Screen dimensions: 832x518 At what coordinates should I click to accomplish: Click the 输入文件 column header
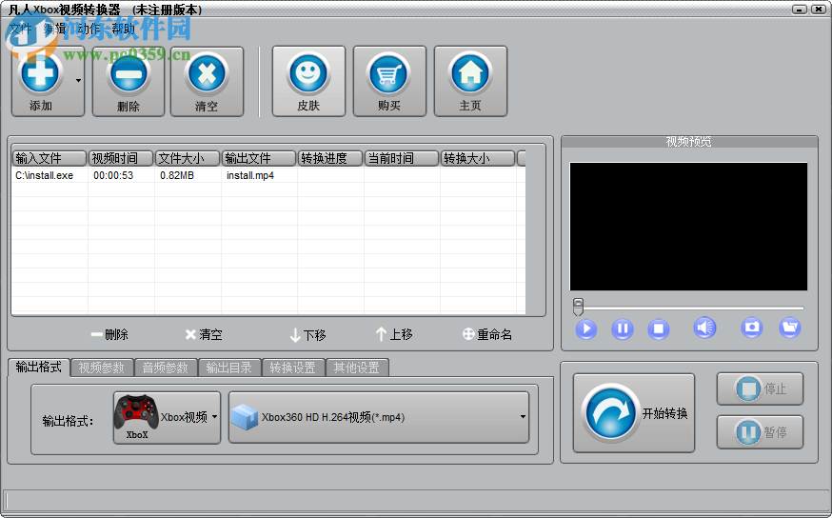point(50,158)
